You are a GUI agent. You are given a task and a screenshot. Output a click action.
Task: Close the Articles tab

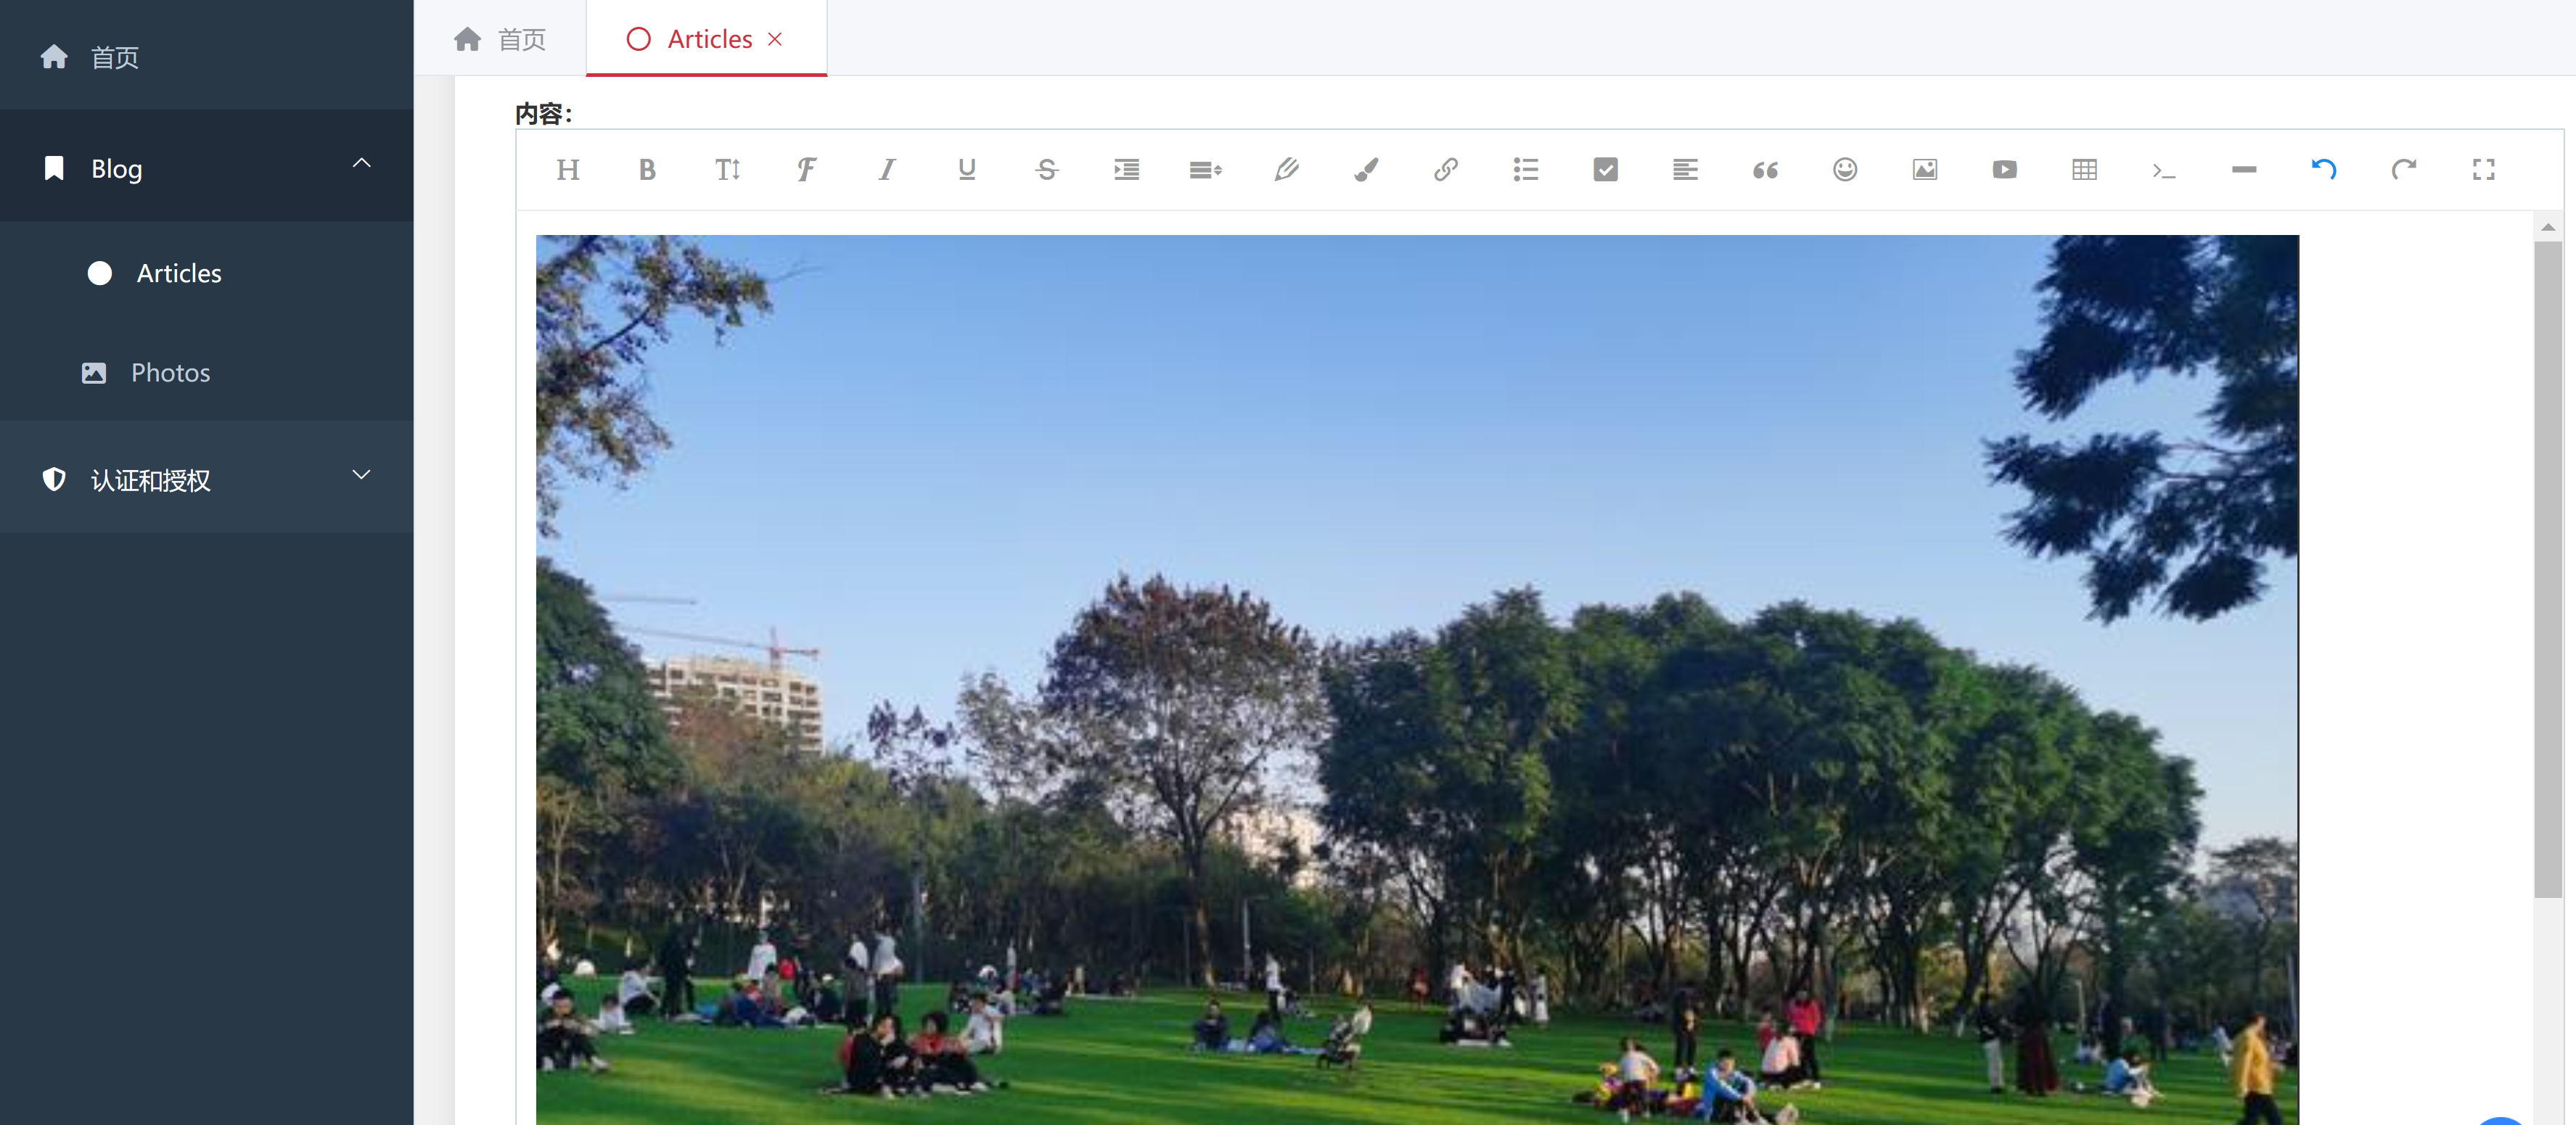coord(775,39)
